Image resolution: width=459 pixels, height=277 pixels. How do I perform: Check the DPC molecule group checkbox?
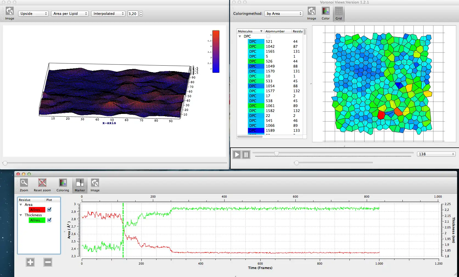[268, 36]
